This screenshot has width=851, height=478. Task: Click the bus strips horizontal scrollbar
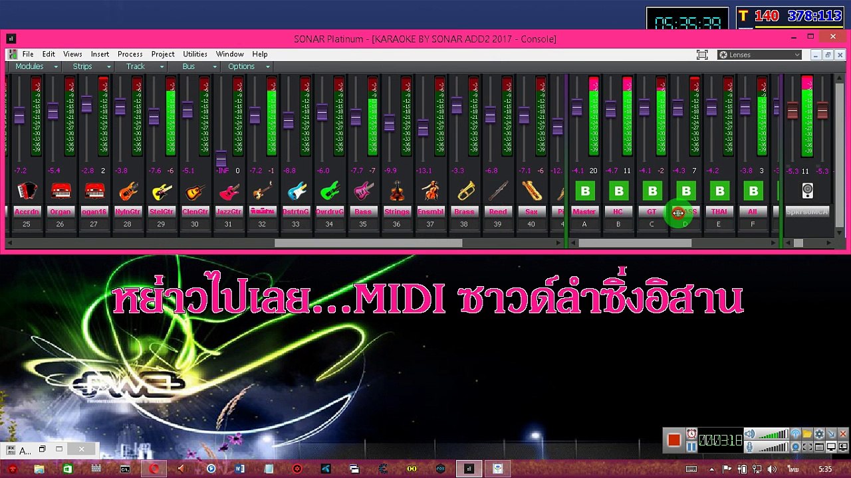(635, 243)
